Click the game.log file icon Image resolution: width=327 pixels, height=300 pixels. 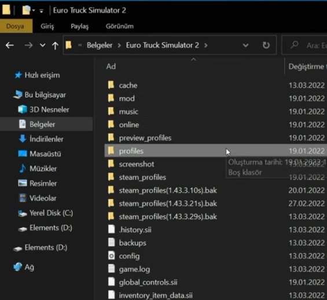111,269
